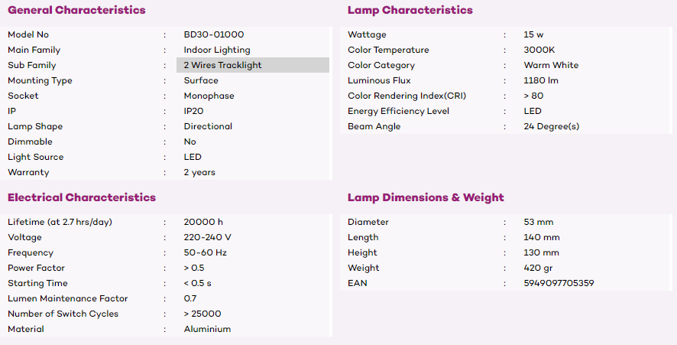
Task: Select the Warm White color category value
Action: tap(551, 65)
